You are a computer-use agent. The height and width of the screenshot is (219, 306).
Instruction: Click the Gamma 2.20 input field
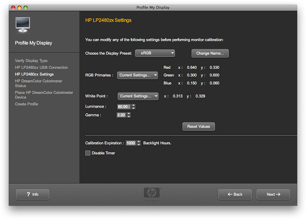pos(121,115)
